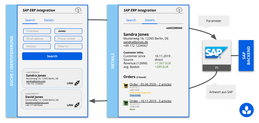
Task: Click revenue value +1.567 EUR
Action: (163, 63)
